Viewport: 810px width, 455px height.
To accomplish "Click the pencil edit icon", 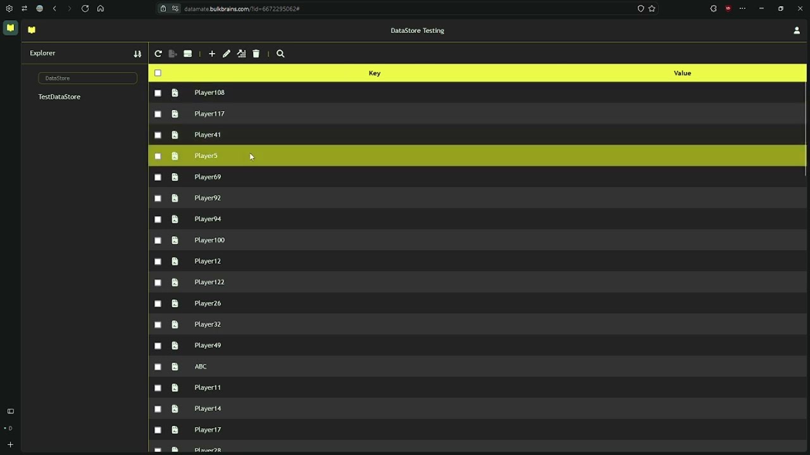I will (x=227, y=54).
